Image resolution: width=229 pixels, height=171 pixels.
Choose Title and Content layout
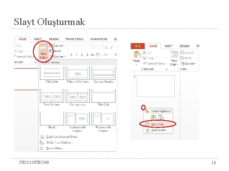click(x=78, y=75)
